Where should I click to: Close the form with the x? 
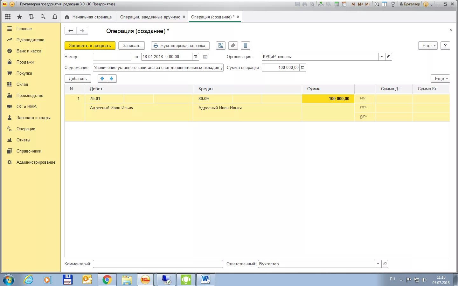[x=451, y=30]
